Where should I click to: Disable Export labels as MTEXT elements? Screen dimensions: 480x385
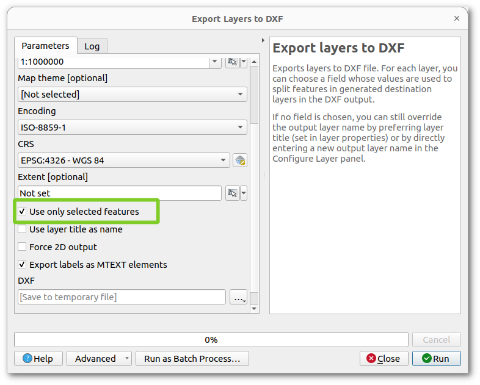[23, 265]
